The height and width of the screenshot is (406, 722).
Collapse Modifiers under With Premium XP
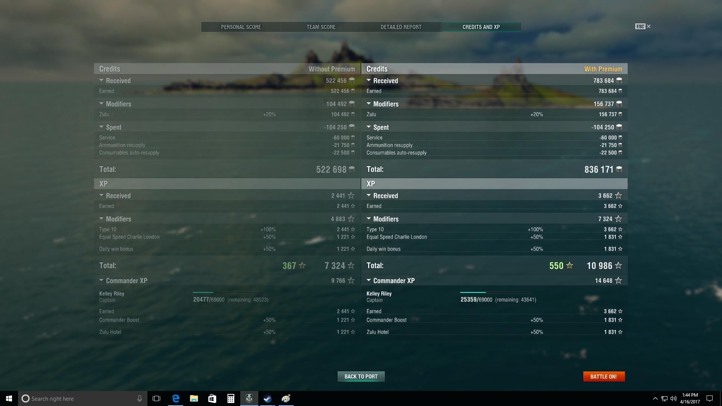click(369, 219)
